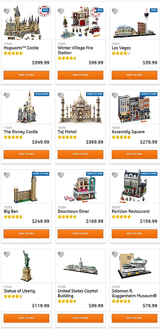Favorite the United States Capitol Building set

[61, 255]
